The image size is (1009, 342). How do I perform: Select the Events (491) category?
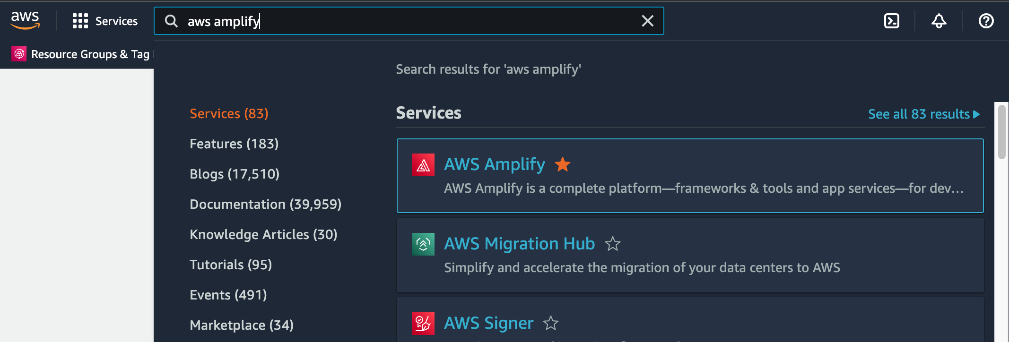pos(228,295)
